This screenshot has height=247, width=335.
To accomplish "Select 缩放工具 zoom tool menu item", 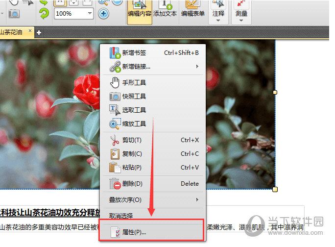I will pyautogui.click(x=153, y=123).
